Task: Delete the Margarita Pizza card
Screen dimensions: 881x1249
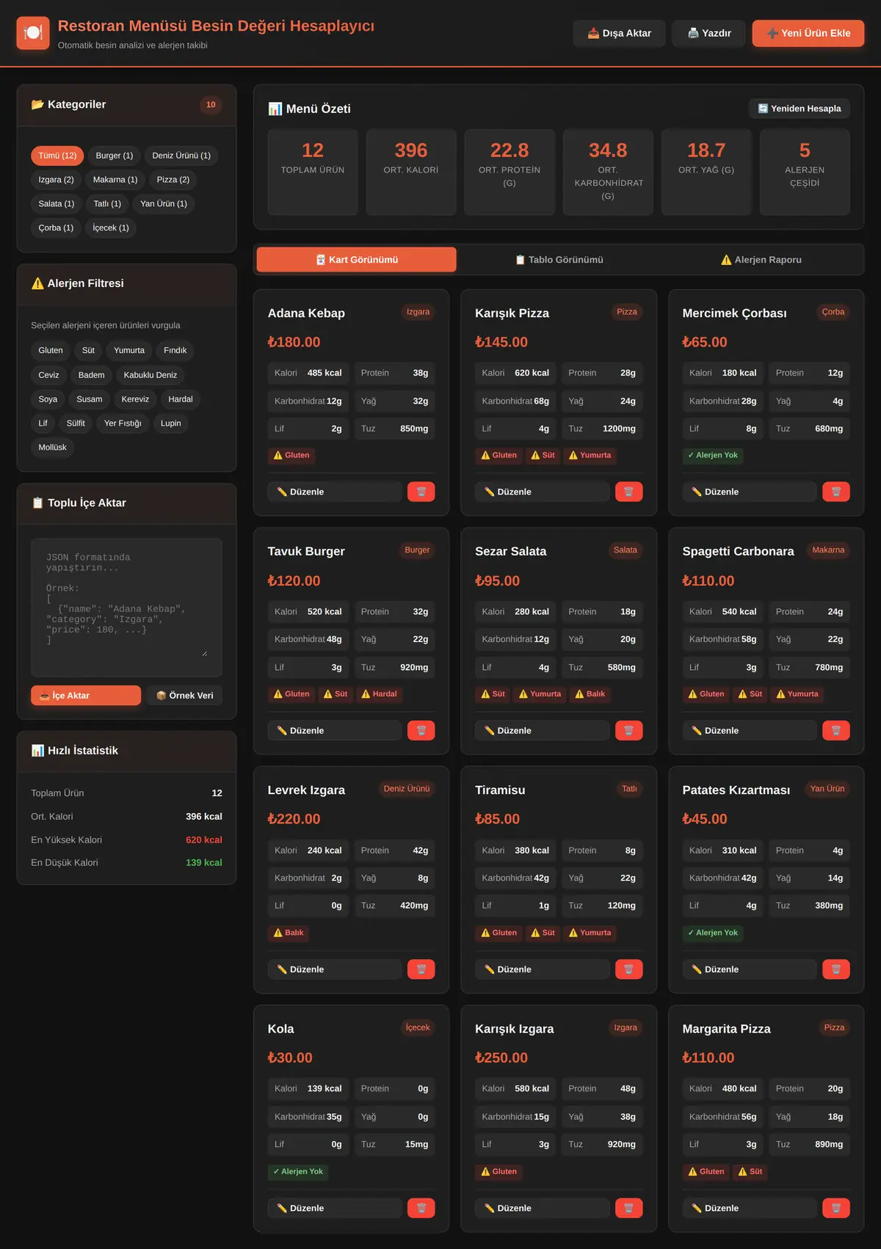Action: [x=835, y=1208]
